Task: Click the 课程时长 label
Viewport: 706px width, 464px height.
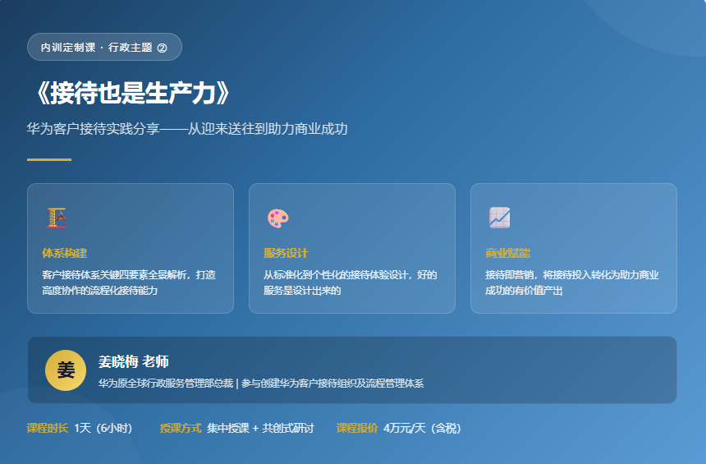Action: tap(48, 428)
